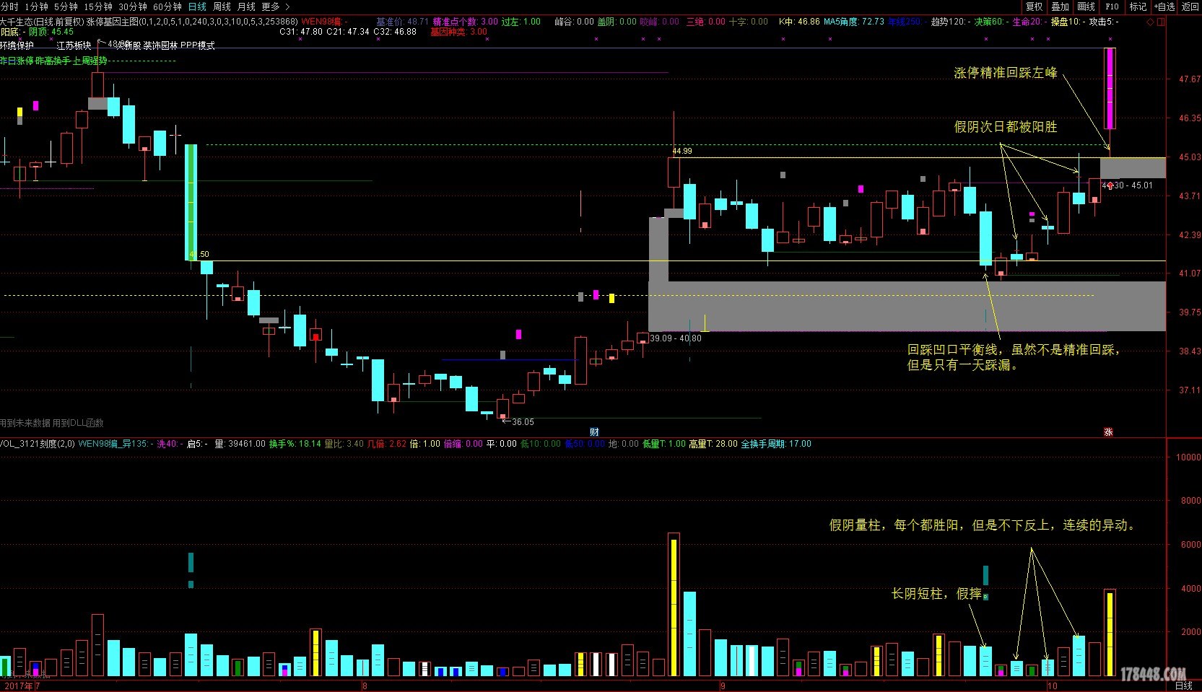Click the tall magenta limit-up candle
This screenshot has width=1202, height=692.
(x=1110, y=88)
